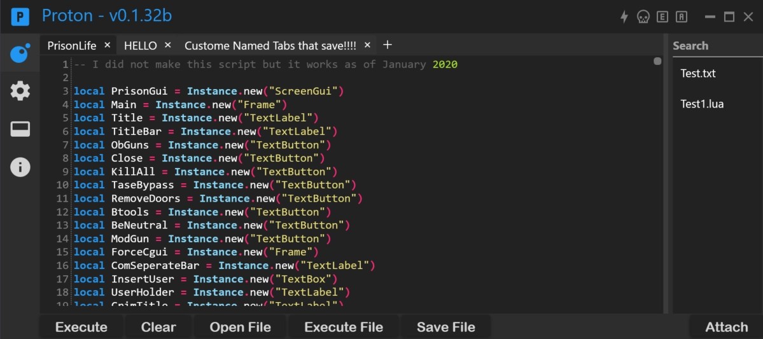The image size is (763, 339).
Task: Focus the Search field
Action: coord(718,46)
